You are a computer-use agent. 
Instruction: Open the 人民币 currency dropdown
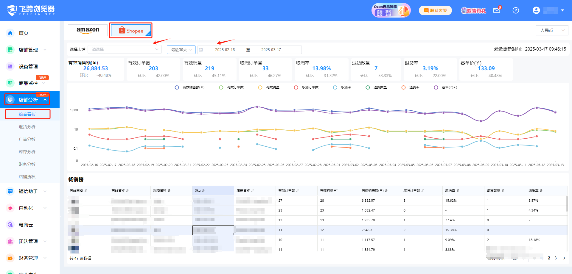click(x=552, y=30)
